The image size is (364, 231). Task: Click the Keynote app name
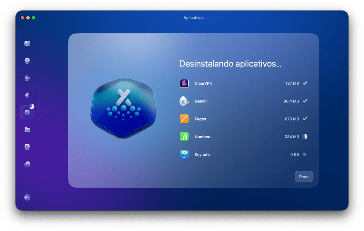202,155
